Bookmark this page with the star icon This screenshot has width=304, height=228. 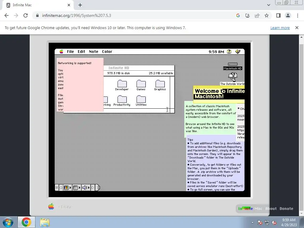(267, 15)
